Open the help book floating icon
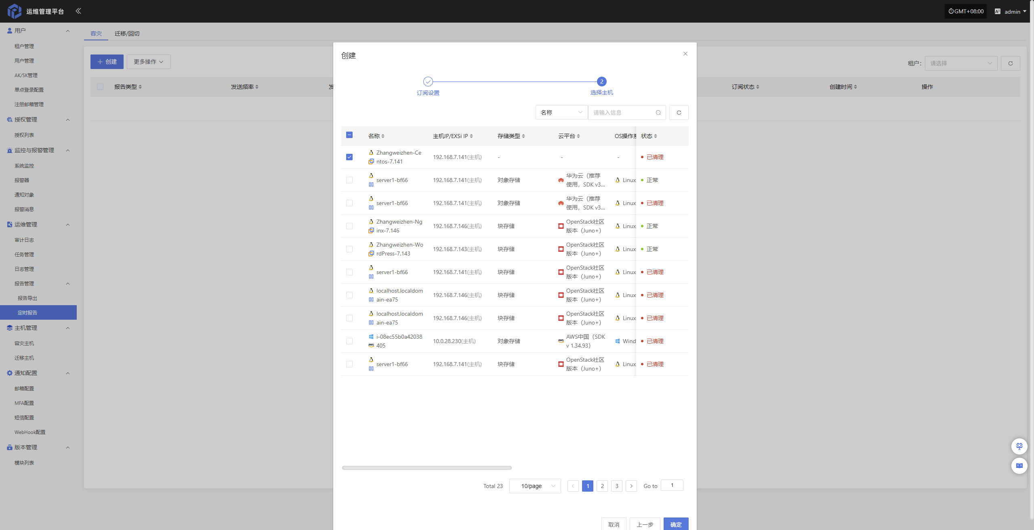This screenshot has width=1034, height=530. [1019, 465]
